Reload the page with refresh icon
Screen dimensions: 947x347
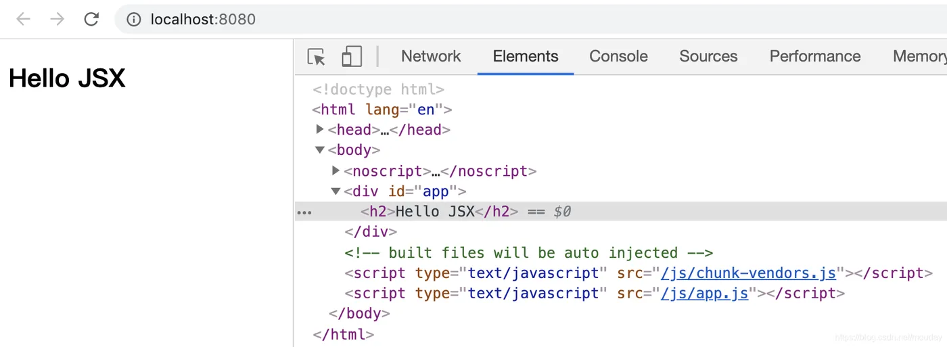[x=91, y=19]
